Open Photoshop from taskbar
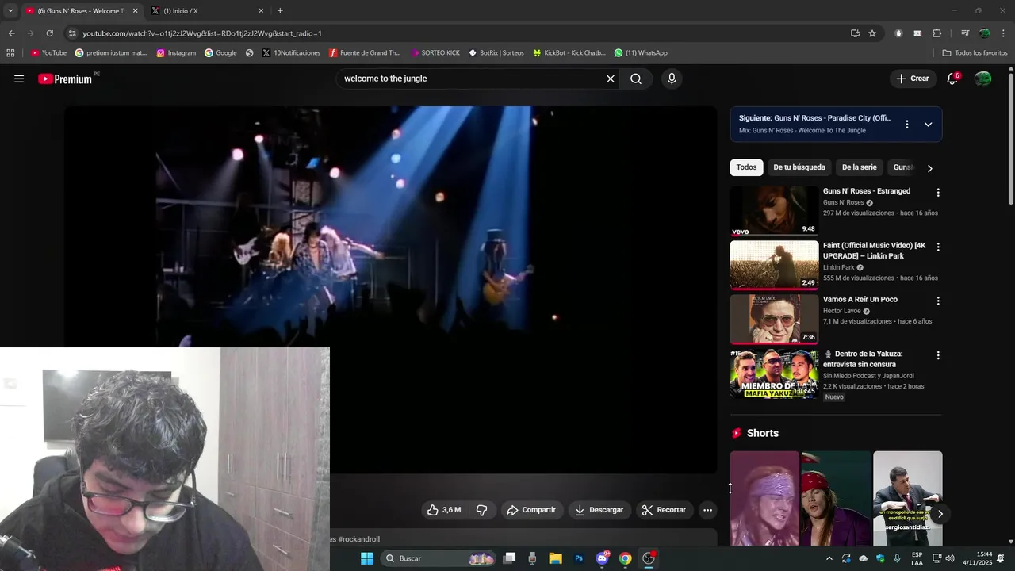 coord(579,558)
